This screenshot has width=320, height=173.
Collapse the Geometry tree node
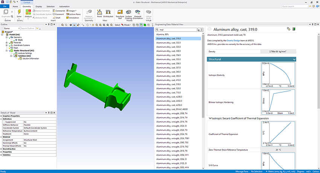[6, 37]
